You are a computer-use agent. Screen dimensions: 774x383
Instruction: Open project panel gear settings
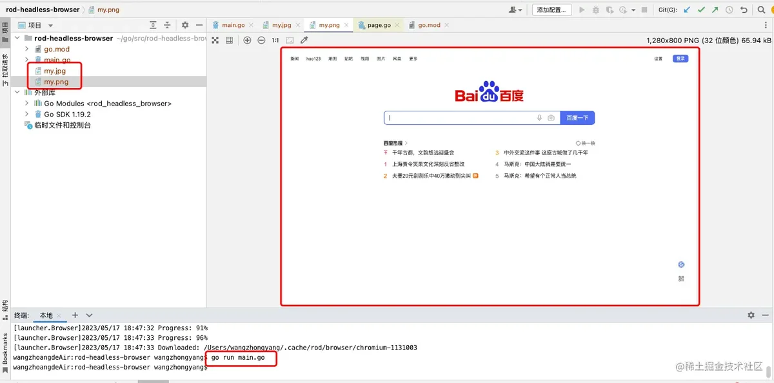pos(185,25)
